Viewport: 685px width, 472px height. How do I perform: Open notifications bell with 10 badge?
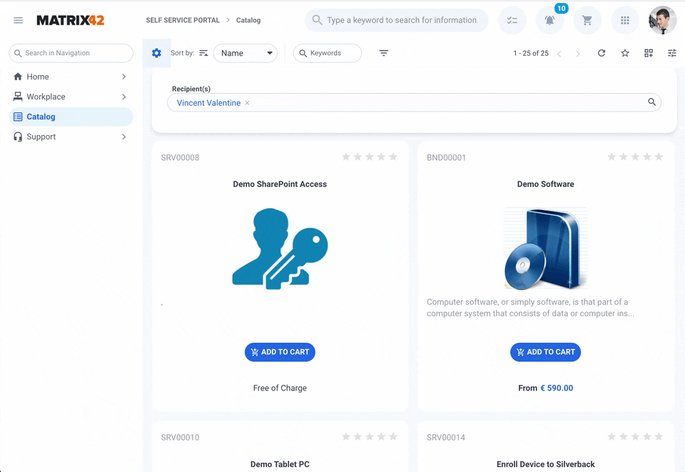pos(549,20)
